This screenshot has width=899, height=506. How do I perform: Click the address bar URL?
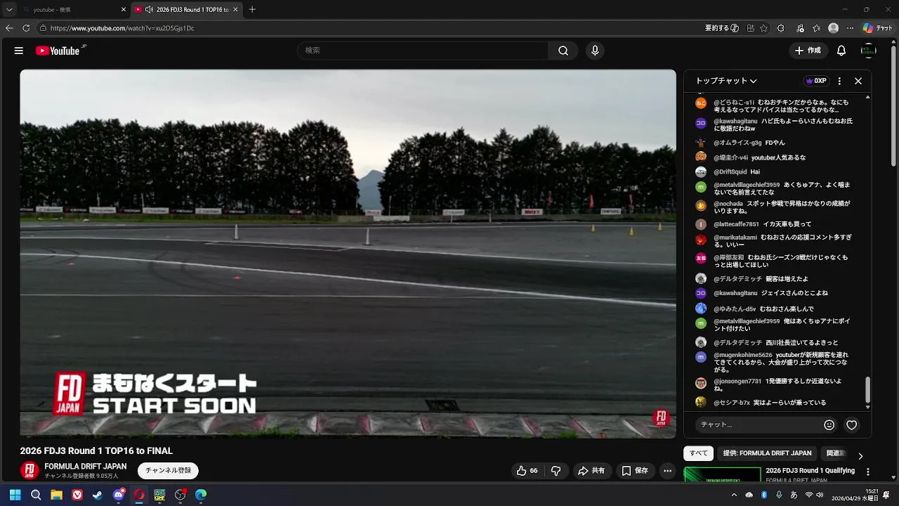click(122, 28)
